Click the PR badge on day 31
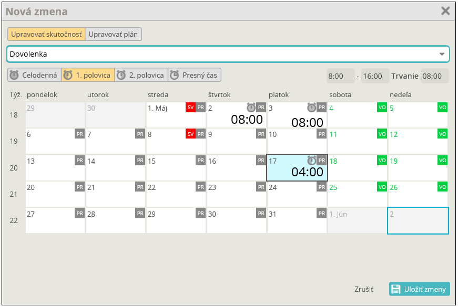 322,214
